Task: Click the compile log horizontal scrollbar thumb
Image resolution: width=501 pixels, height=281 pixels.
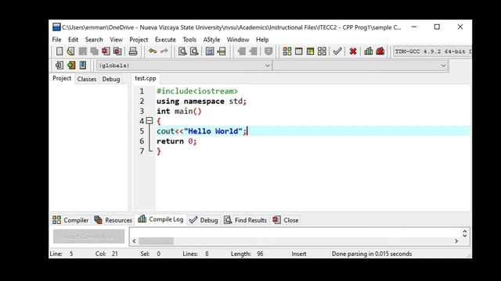Action: click(x=157, y=241)
